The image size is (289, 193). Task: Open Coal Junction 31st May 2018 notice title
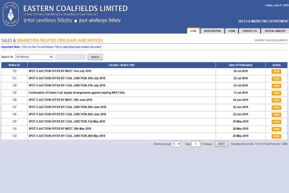(67, 122)
